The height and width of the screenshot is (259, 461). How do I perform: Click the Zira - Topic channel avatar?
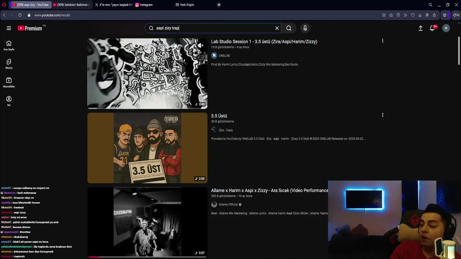tap(214, 130)
